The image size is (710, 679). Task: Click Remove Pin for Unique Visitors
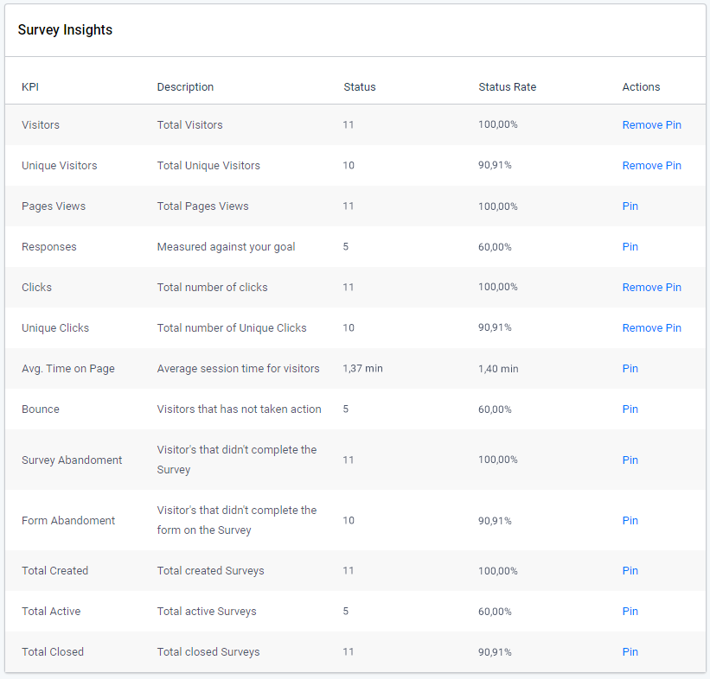[x=651, y=165]
